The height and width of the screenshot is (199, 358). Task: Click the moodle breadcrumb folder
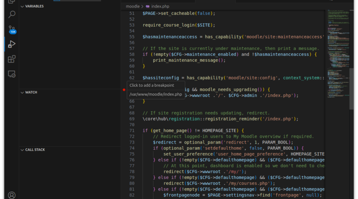132,6
